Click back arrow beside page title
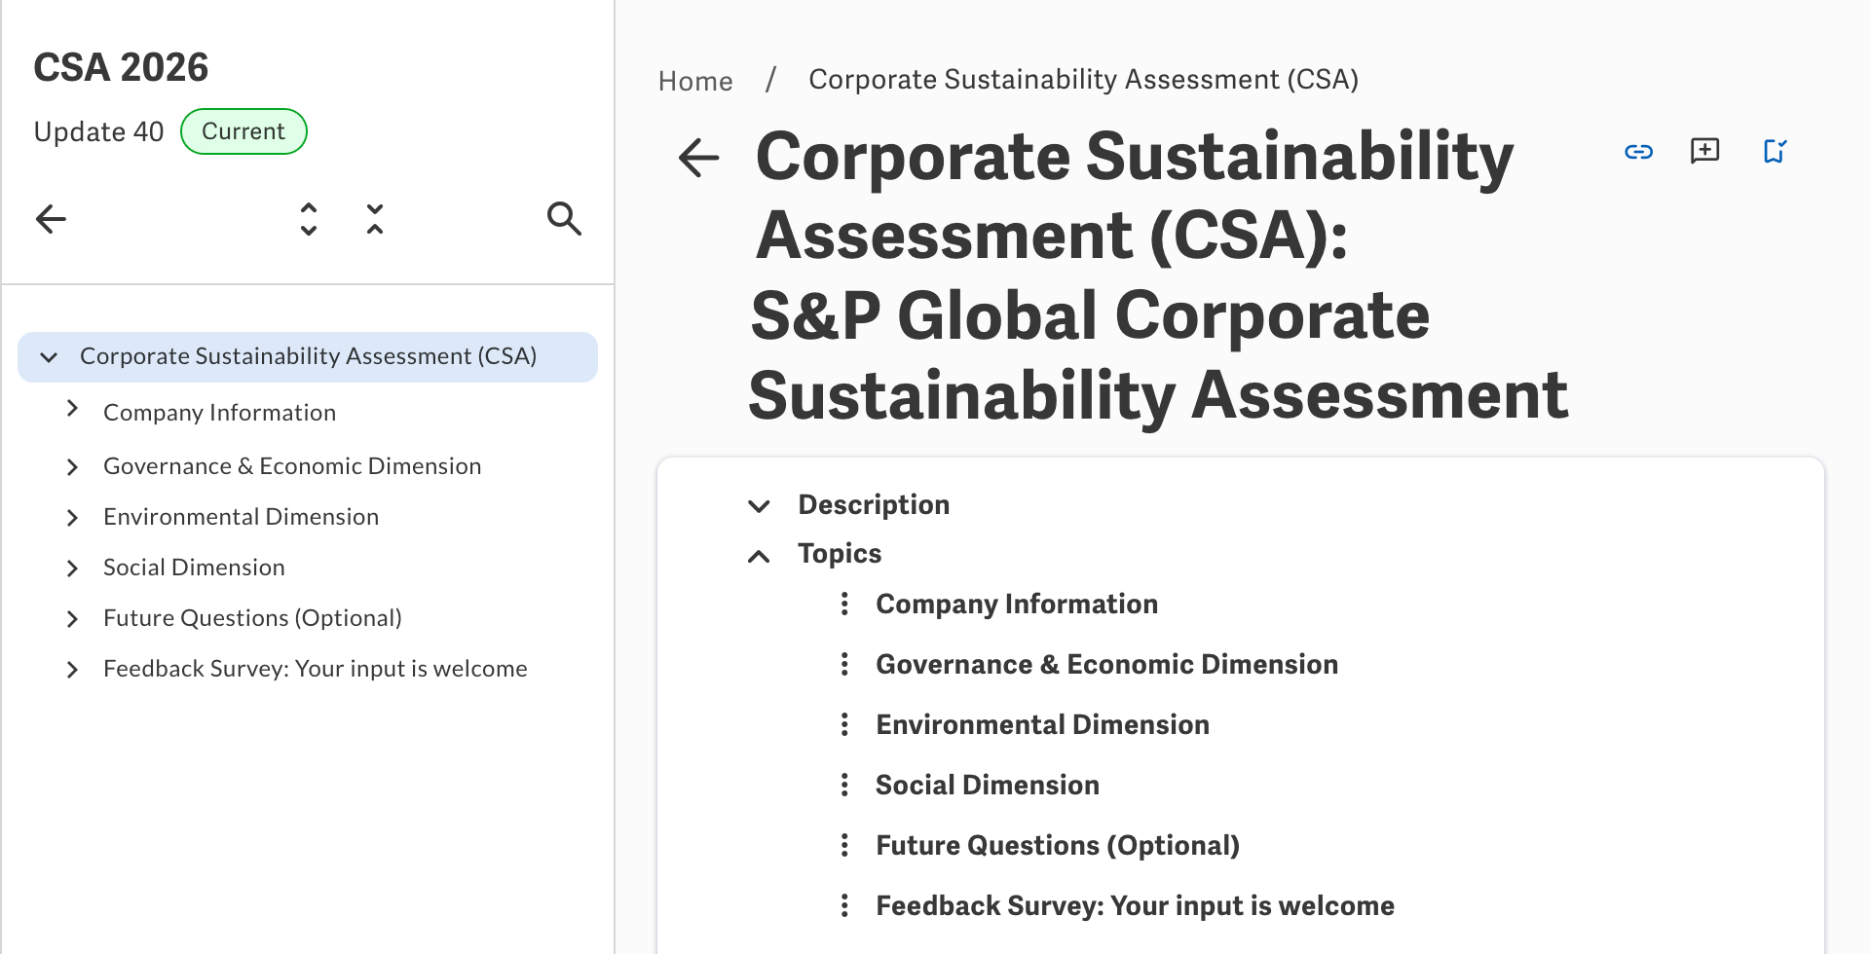 click(698, 158)
